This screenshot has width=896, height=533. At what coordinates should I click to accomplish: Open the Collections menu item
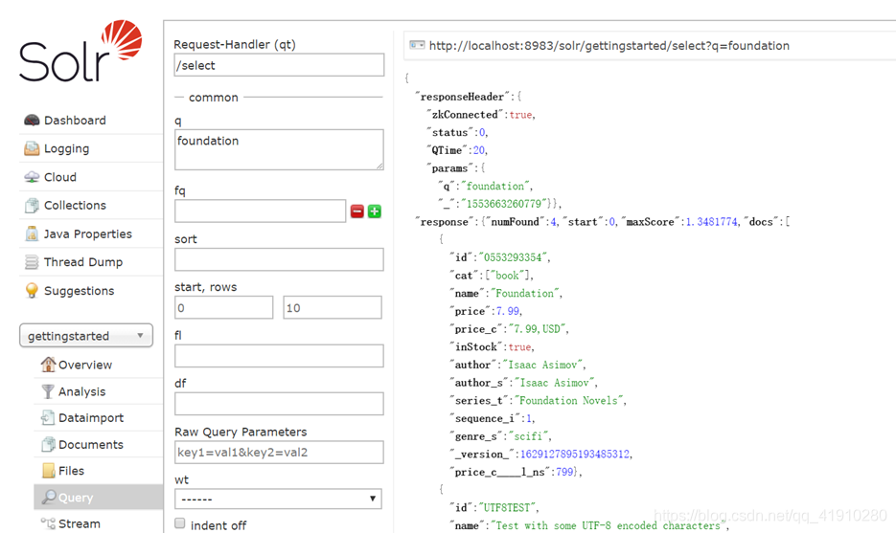75,205
